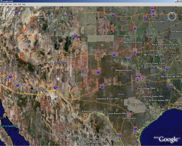Click the San Antonio city label

click(x=129, y=118)
